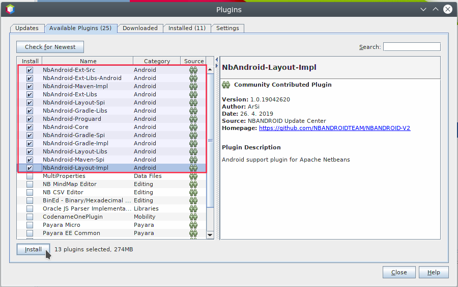Uncheck the NbAndroid-Core install checkbox
This screenshot has height=287, width=458.
coord(30,127)
